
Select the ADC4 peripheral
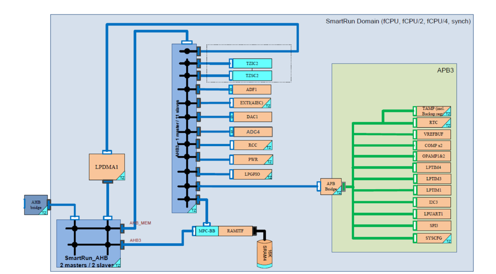click(x=253, y=132)
